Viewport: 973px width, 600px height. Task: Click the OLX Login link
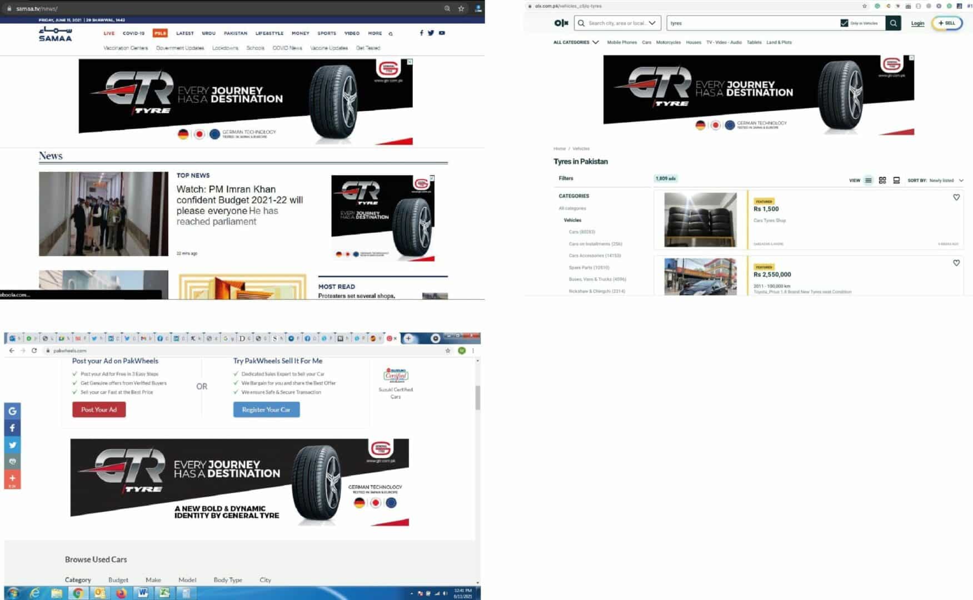pyautogui.click(x=917, y=23)
